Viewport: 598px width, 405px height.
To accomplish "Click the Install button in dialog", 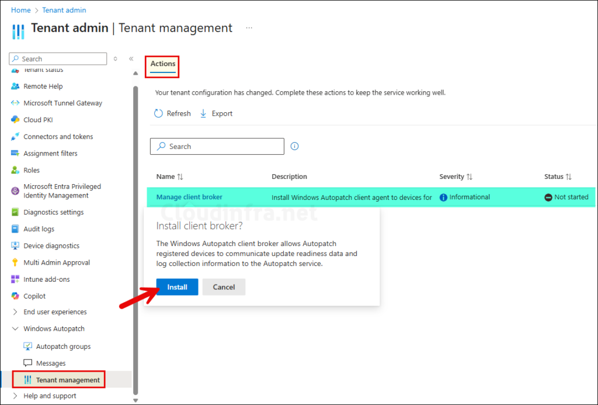I will [177, 287].
